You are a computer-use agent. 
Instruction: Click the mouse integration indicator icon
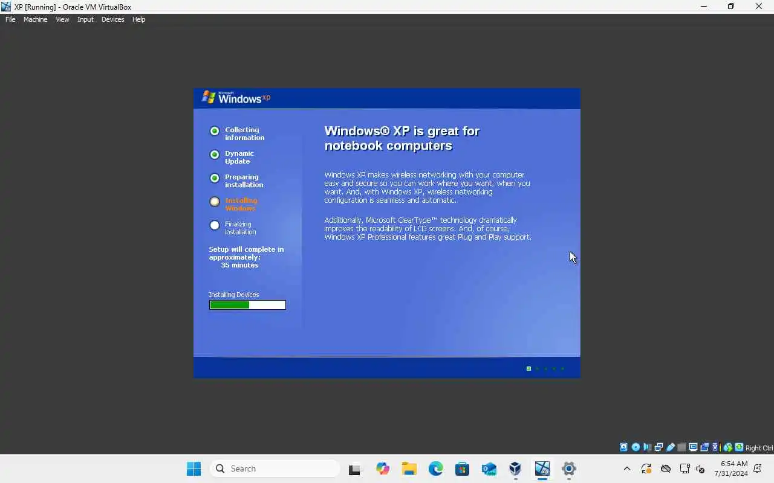coord(728,447)
